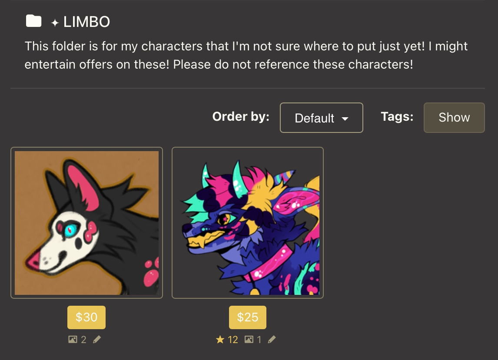Viewport: 498px width, 360px height.
Task: Click the image icon under the $30 character
Action: click(x=73, y=340)
